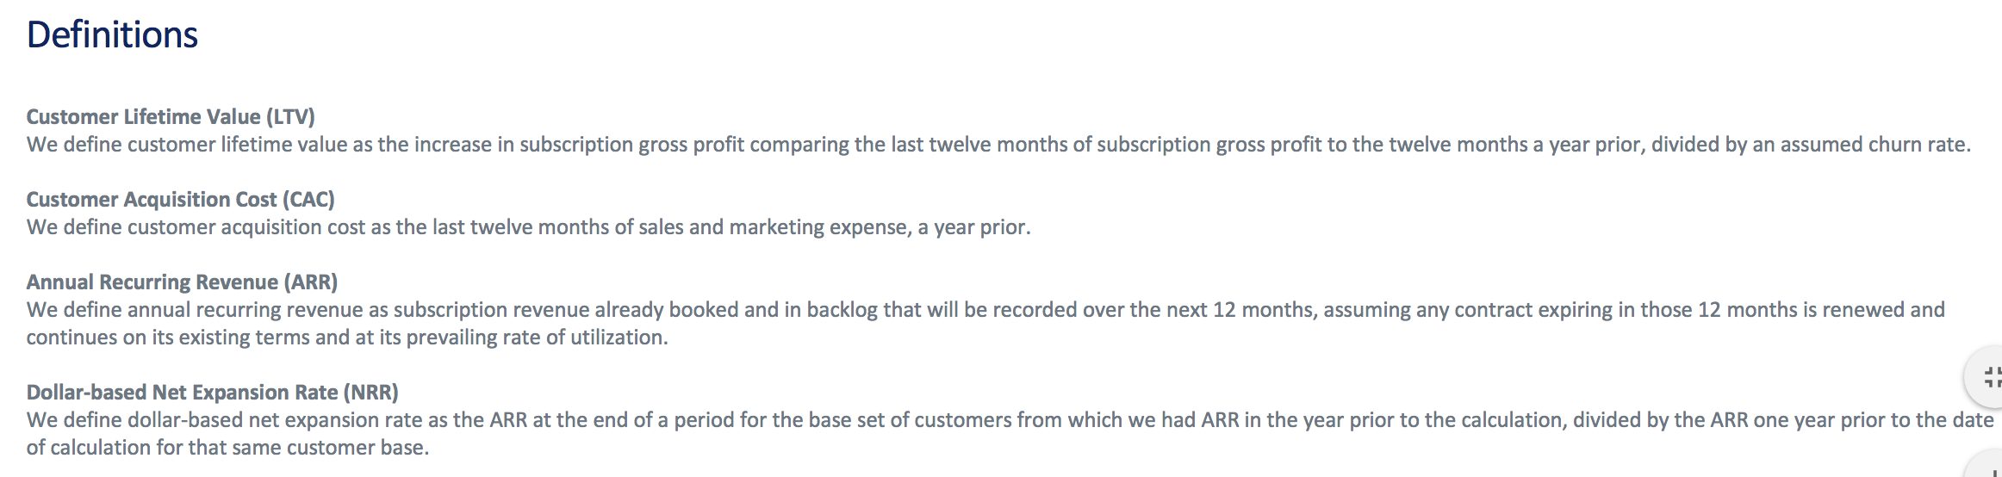Image resolution: width=2002 pixels, height=477 pixels.
Task: Click the Customer Acquisition Cost (CAC) heading
Action: tap(181, 199)
